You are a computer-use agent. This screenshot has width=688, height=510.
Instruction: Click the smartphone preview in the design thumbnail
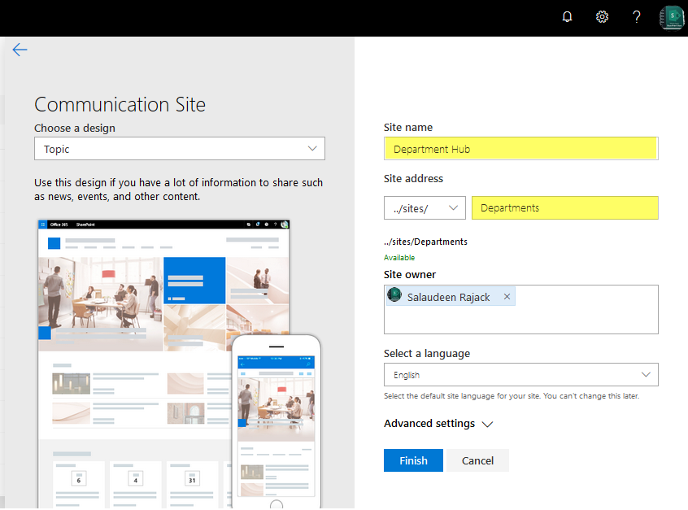click(x=276, y=423)
